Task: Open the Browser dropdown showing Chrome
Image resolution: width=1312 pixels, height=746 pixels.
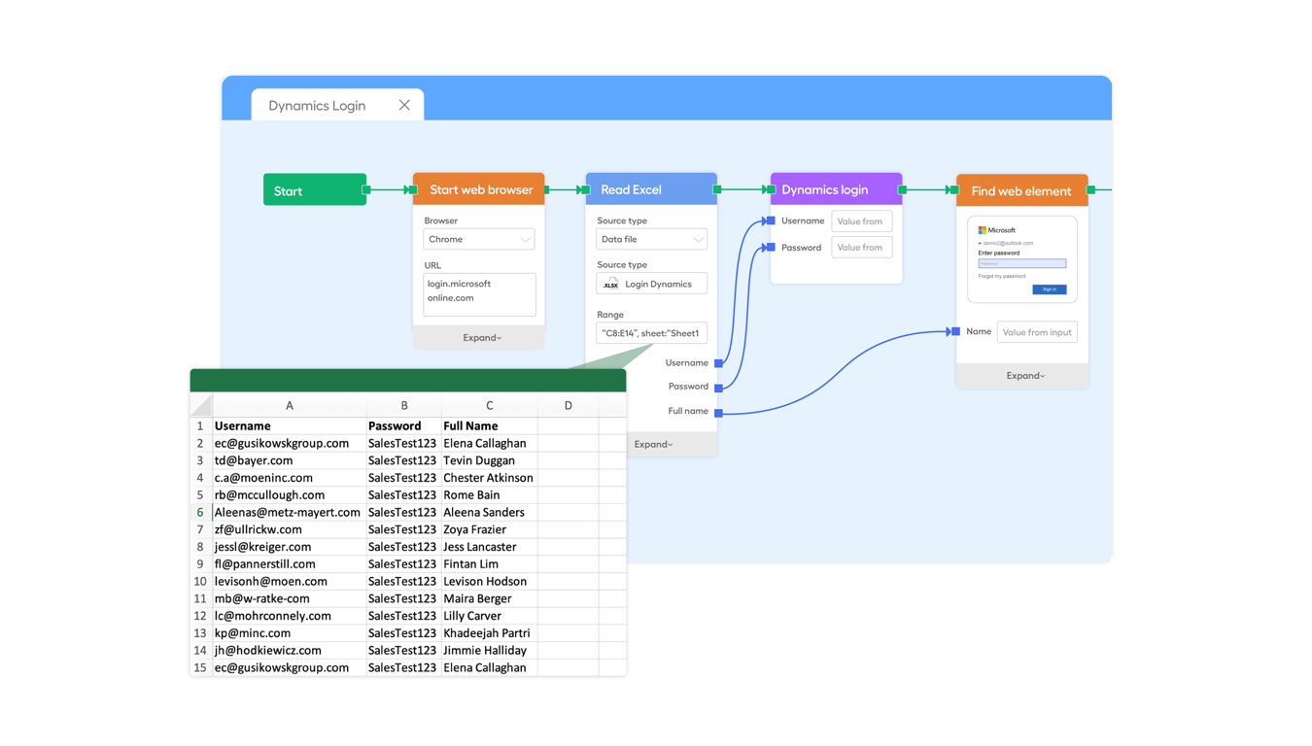Action: (478, 239)
